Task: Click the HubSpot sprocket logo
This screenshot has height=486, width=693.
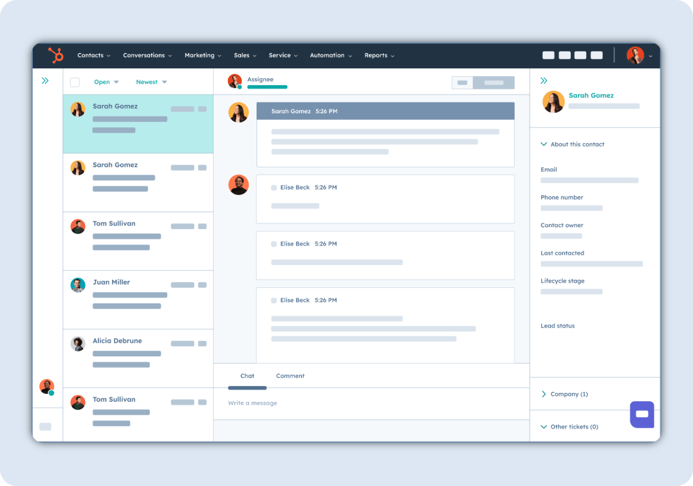Action: coord(56,55)
